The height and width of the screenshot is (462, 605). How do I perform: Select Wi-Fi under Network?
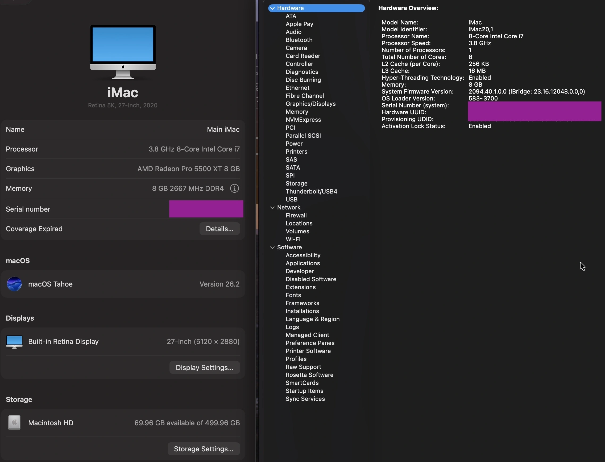pyautogui.click(x=293, y=239)
